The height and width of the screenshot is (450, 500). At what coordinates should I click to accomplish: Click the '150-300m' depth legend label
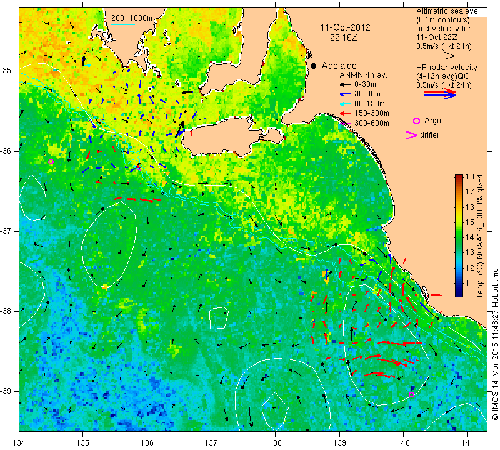click(371, 113)
